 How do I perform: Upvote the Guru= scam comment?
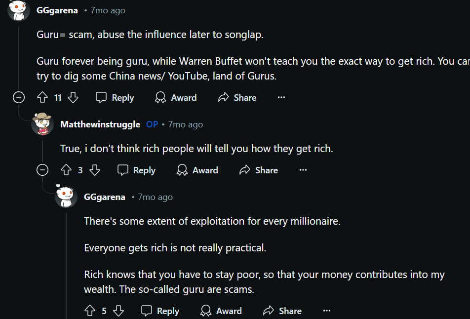[42, 98]
